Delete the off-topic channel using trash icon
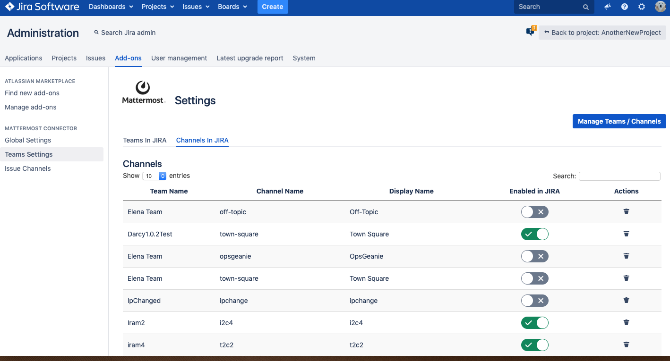 pos(626,212)
